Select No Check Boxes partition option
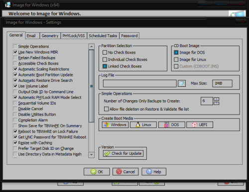The width and height of the screenshot is (249, 192). pos(105,53)
